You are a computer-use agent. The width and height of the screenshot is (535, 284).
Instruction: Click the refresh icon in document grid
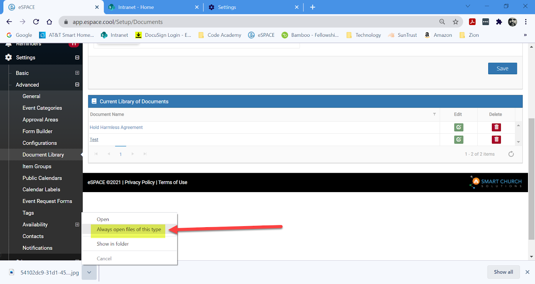pos(511,154)
